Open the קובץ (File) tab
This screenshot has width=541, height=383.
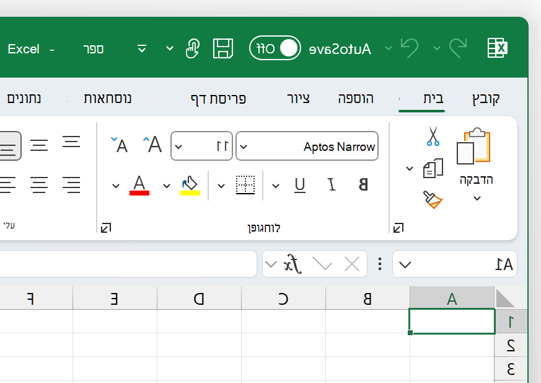pos(486,99)
